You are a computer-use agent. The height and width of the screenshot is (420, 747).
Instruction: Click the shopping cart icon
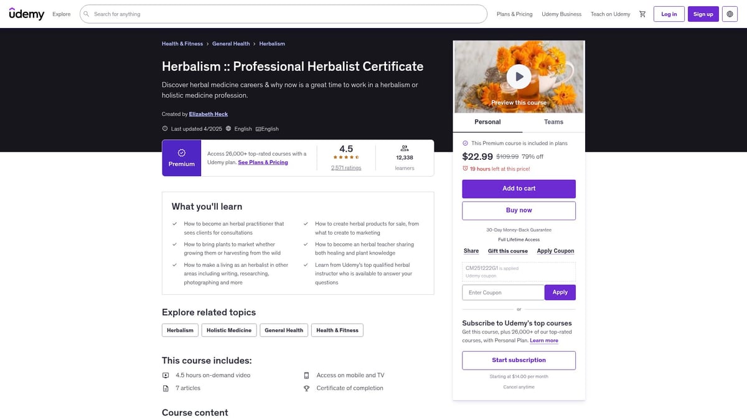point(642,13)
